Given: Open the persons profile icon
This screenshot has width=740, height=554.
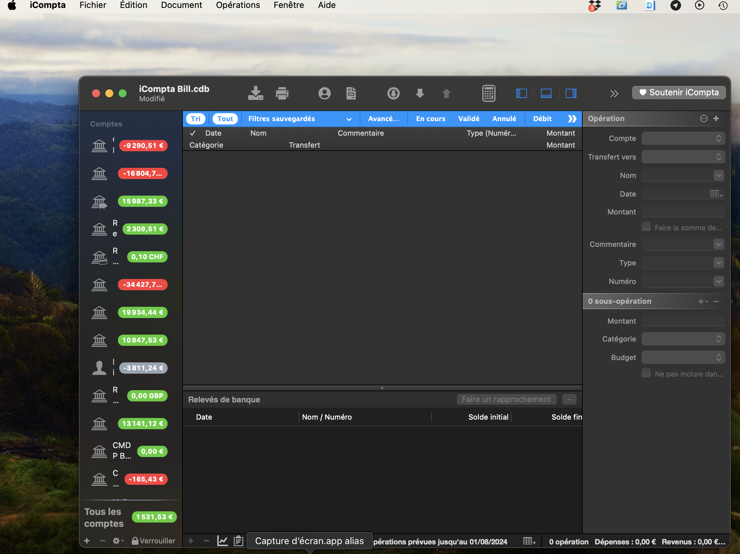Looking at the screenshot, I should click(325, 93).
